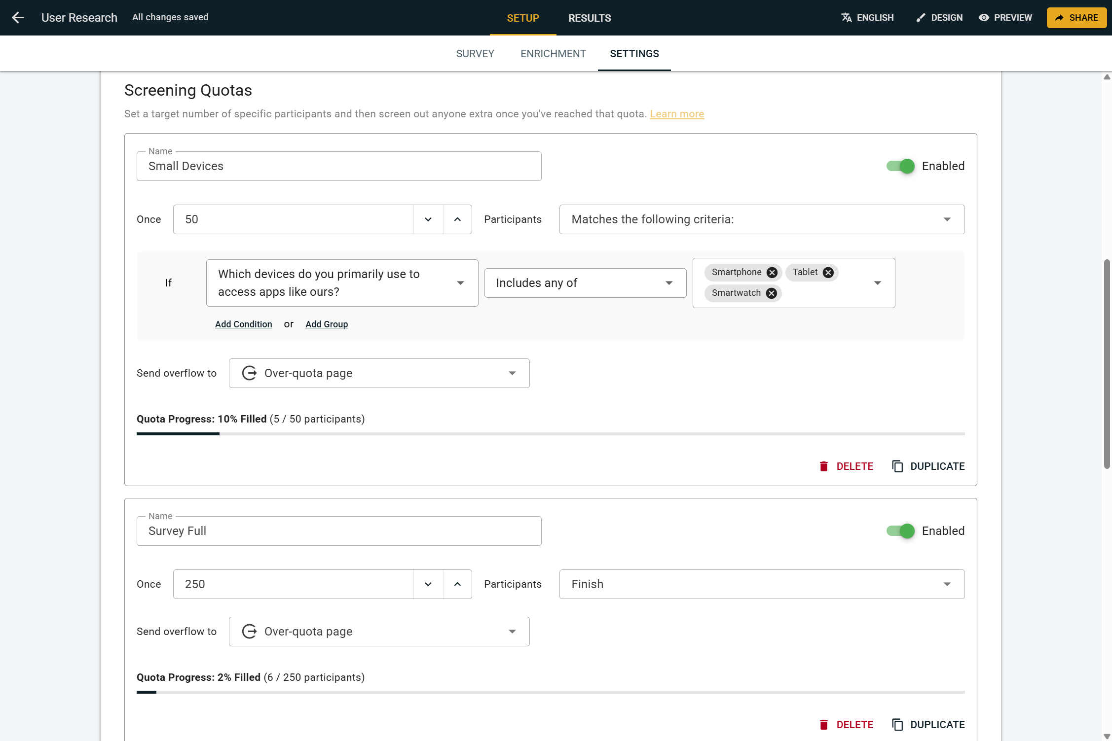Open the 'Includes any of' operator dropdown
Screen dimensions: 1112x741
(x=585, y=283)
